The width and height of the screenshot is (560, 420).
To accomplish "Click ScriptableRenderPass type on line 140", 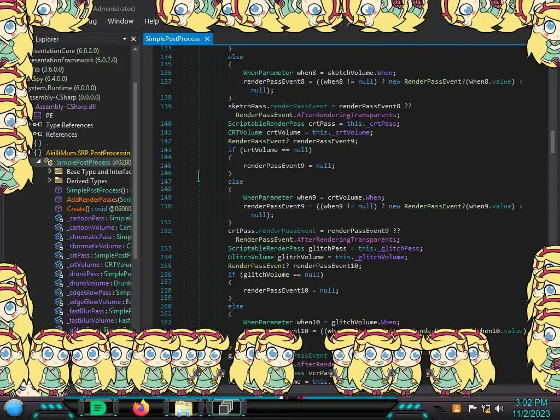I will point(266,124).
